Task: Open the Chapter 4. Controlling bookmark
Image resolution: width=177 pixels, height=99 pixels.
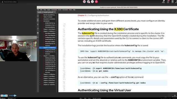Action: (50, 56)
